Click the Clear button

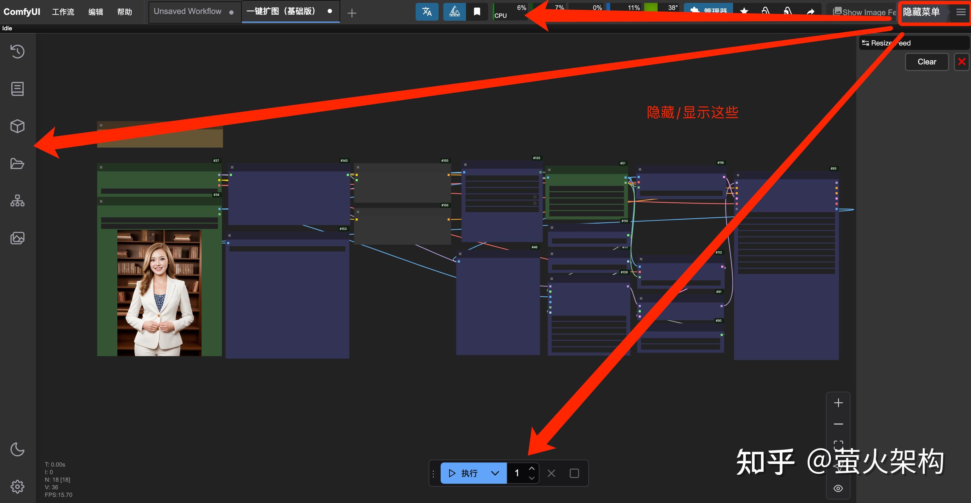pyautogui.click(x=926, y=62)
